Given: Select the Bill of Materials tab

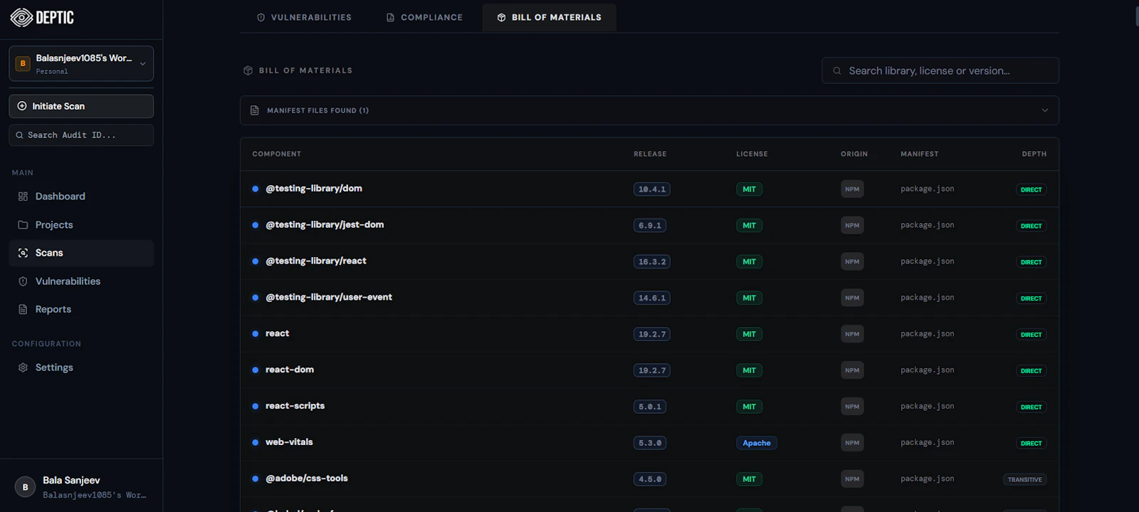Looking at the screenshot, I should 549,17.
